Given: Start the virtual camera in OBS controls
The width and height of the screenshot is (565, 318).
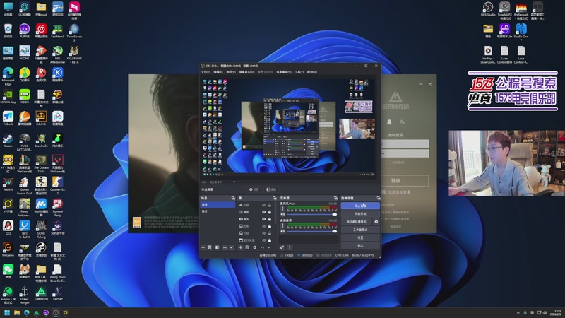Looking at the screenshot, I should click(x=357, y=222).
